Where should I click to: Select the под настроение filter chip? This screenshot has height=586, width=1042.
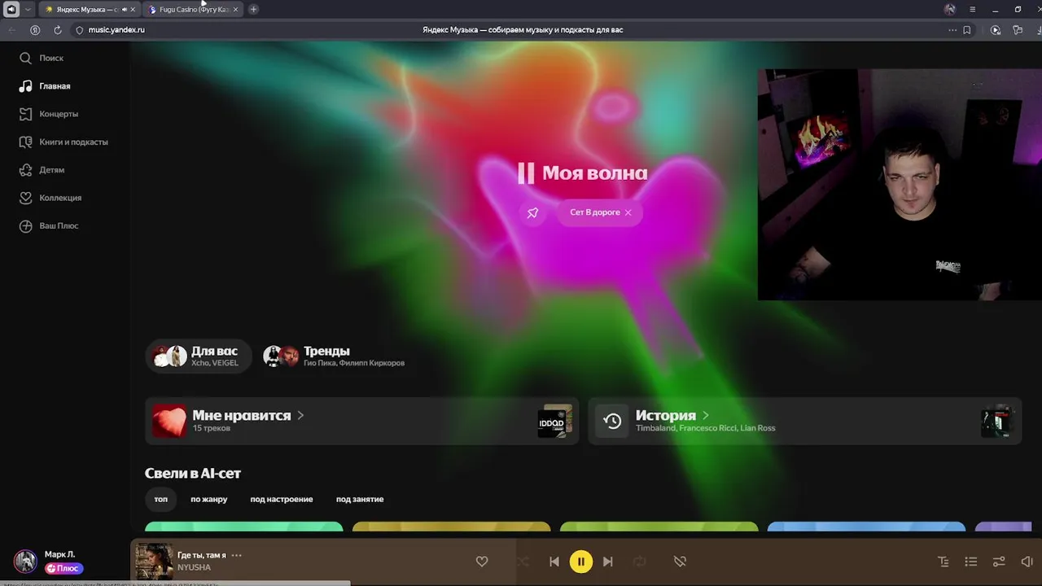tap(282, 499)
